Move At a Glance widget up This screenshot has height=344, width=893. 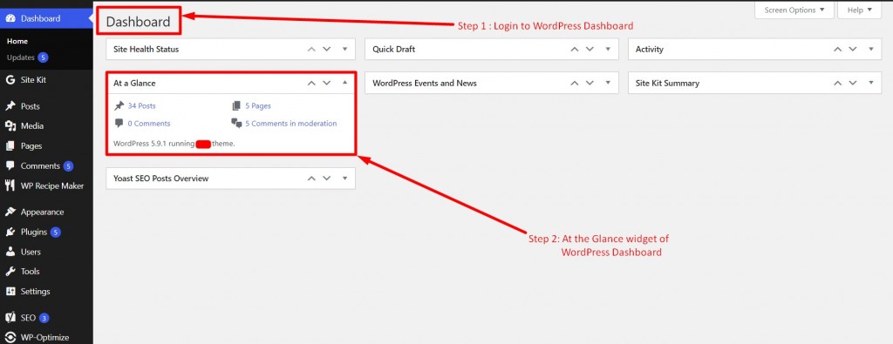(x=311, y=83)
